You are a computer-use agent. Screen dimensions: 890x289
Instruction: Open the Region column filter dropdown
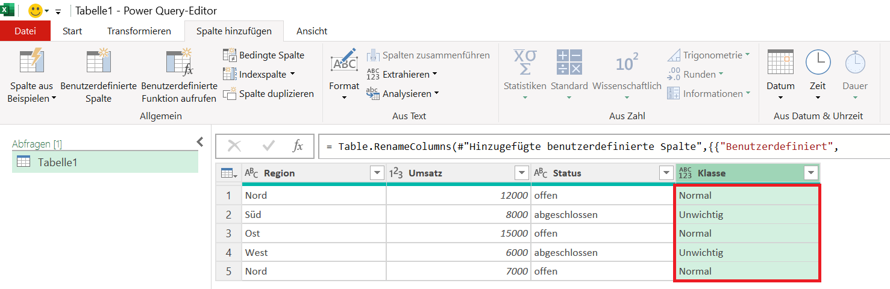[377, 173]
